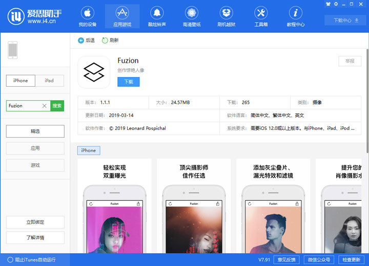Open the 我的设备 (My Device) section

[88, 16]
